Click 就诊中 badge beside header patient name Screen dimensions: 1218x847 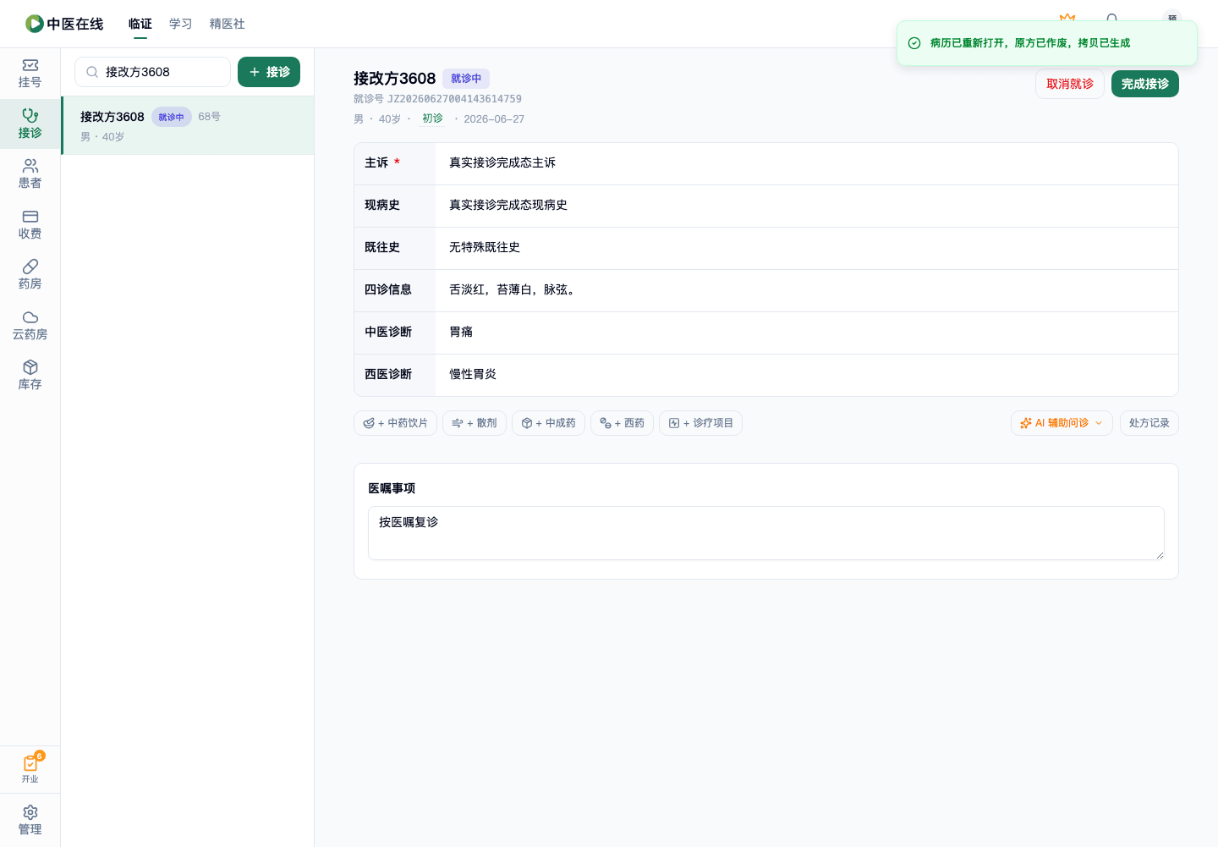click(x=466, y=79)
